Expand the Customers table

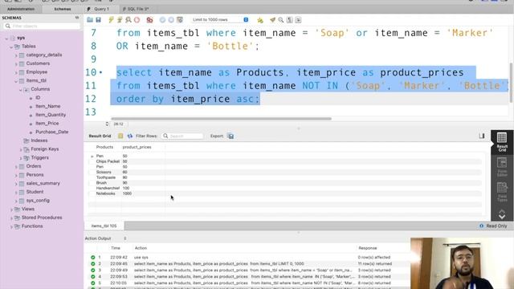pos(16,63)
